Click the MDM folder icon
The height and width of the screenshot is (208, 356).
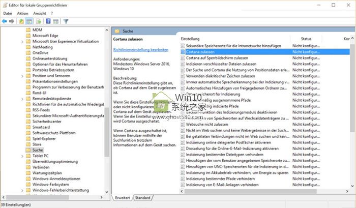tap(28, 29)
